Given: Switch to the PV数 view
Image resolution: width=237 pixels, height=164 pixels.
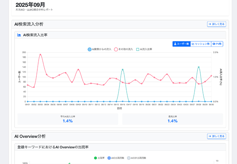Looking at the screenshot, I should tap(217, 44).
